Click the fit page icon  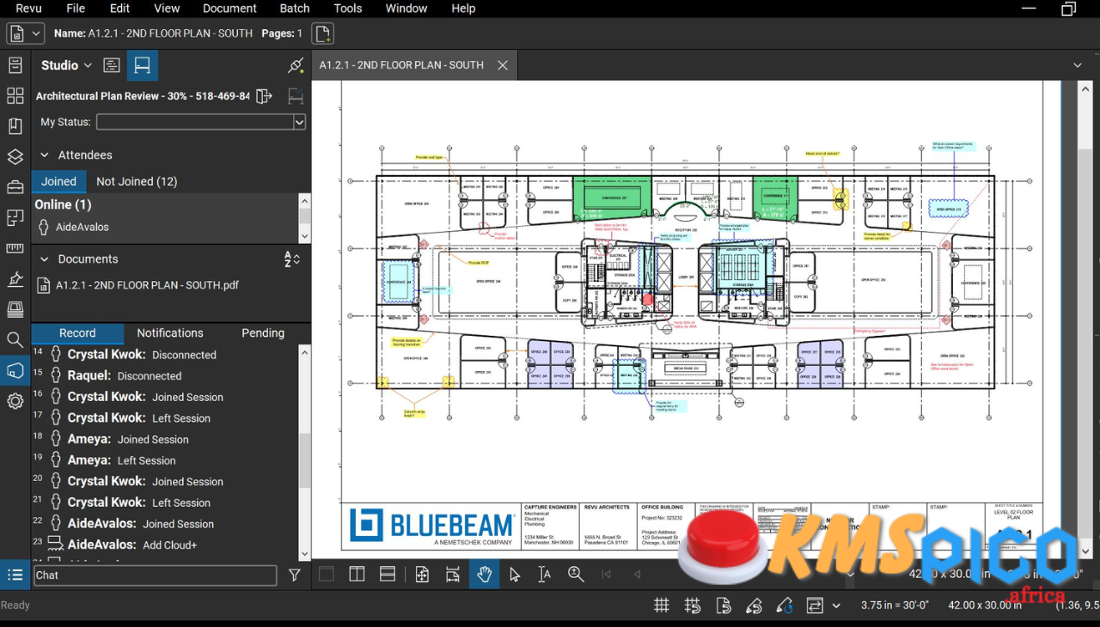[422, 575]
